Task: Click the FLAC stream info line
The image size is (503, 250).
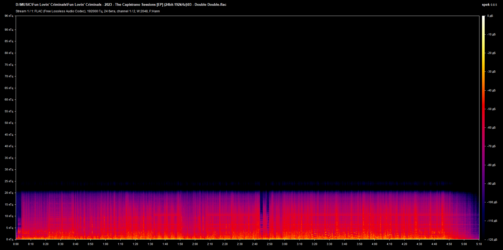Action: [88, 11]
